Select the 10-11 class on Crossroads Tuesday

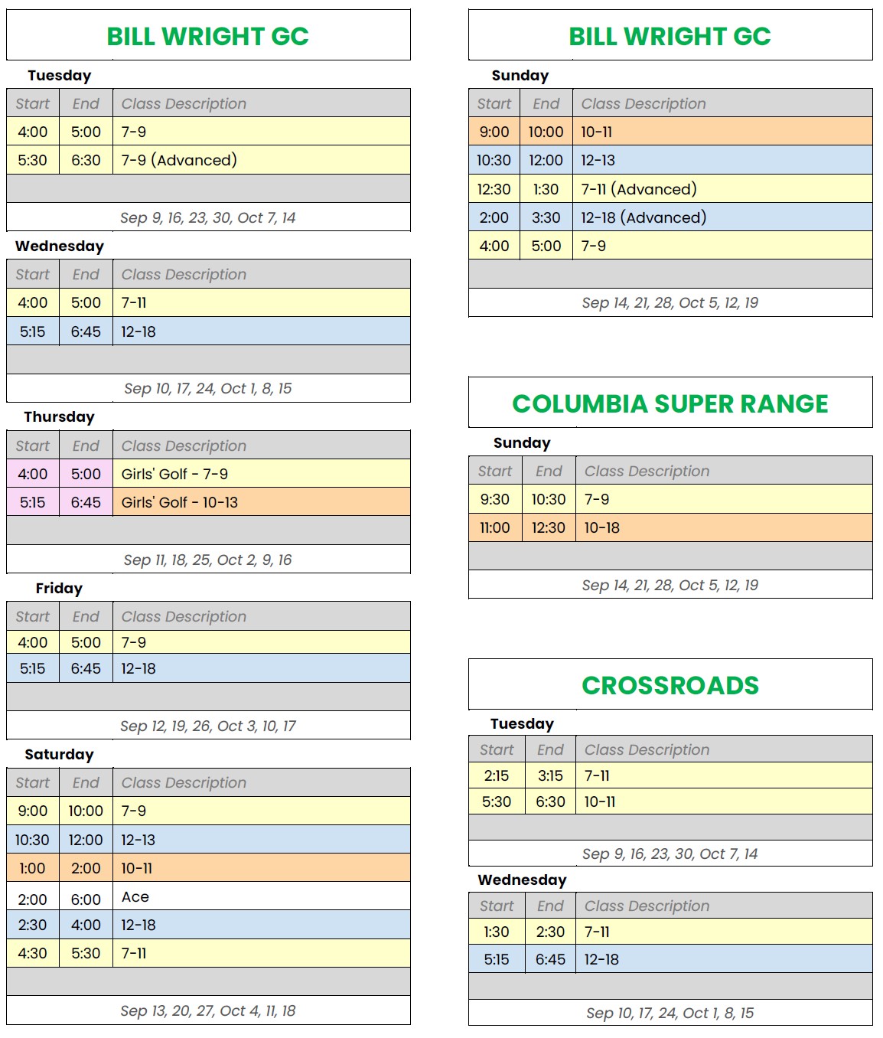(599, 801)
